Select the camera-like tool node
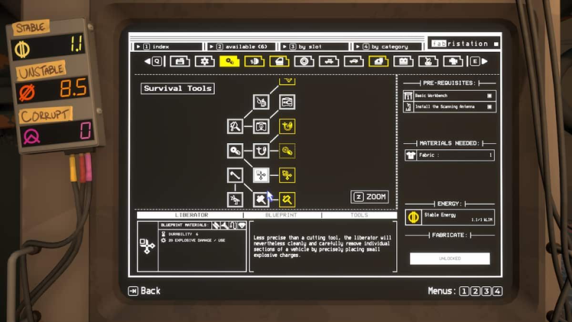This screenshot has height=322, width=572. (x=261, y=126)
